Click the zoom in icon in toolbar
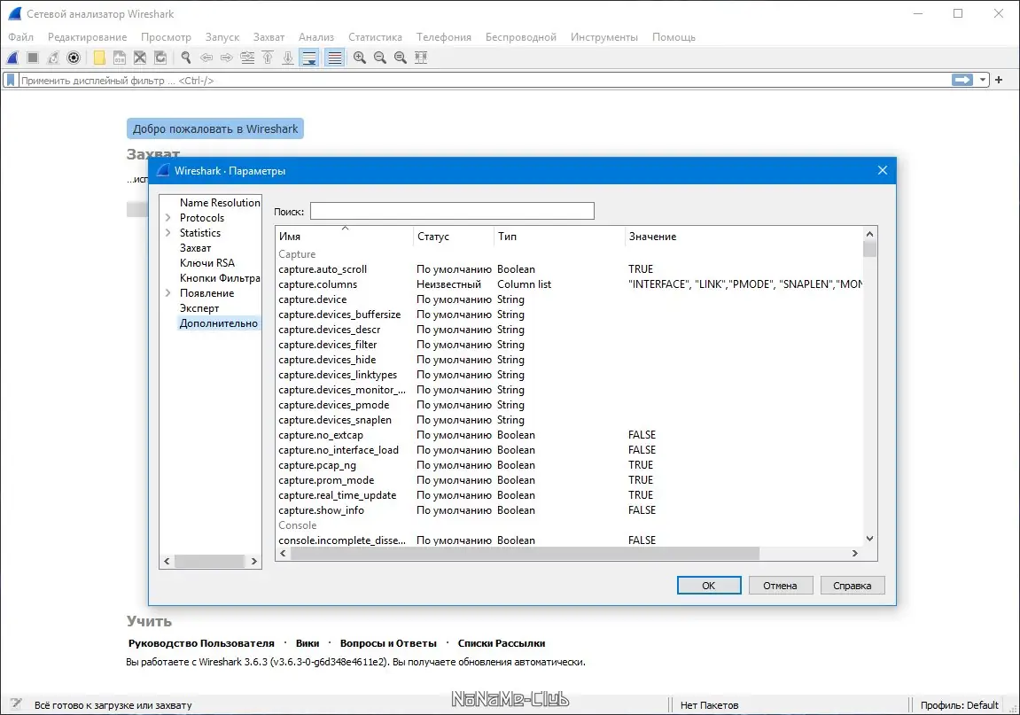This screenshot has width=1020, height=715. (360, 58)
